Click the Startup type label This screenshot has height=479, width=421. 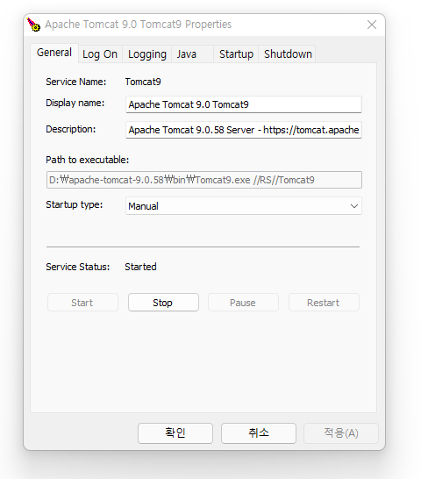(x=75, y=204)
